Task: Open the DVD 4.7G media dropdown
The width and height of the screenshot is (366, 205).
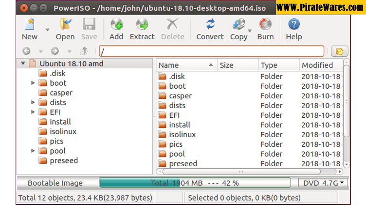Action: tap(323, 183)
